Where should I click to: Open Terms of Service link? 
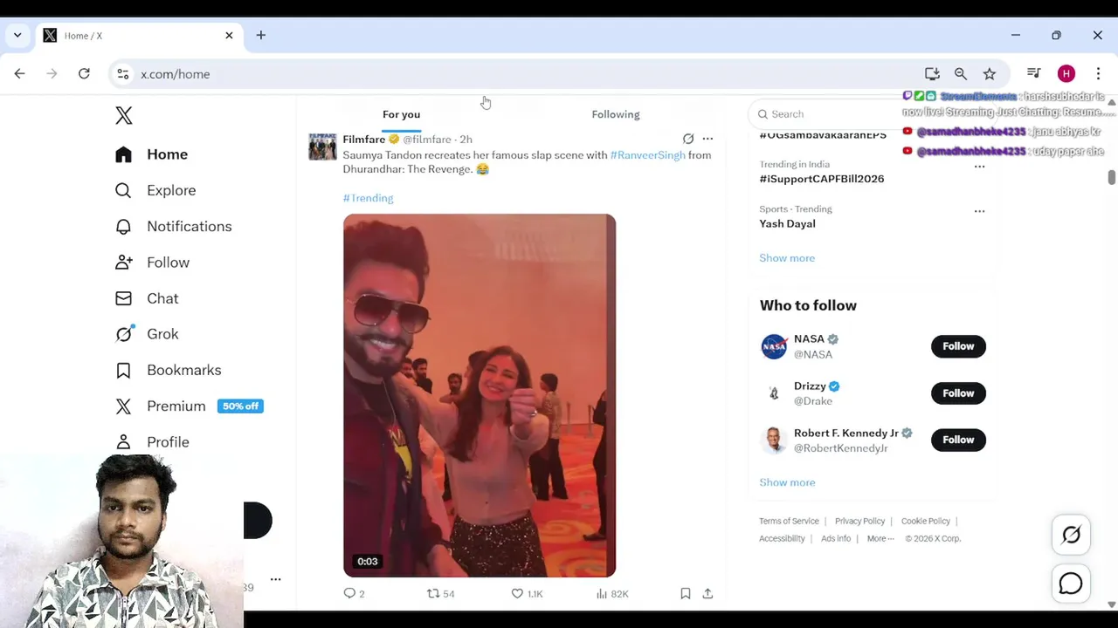point(789,522)
